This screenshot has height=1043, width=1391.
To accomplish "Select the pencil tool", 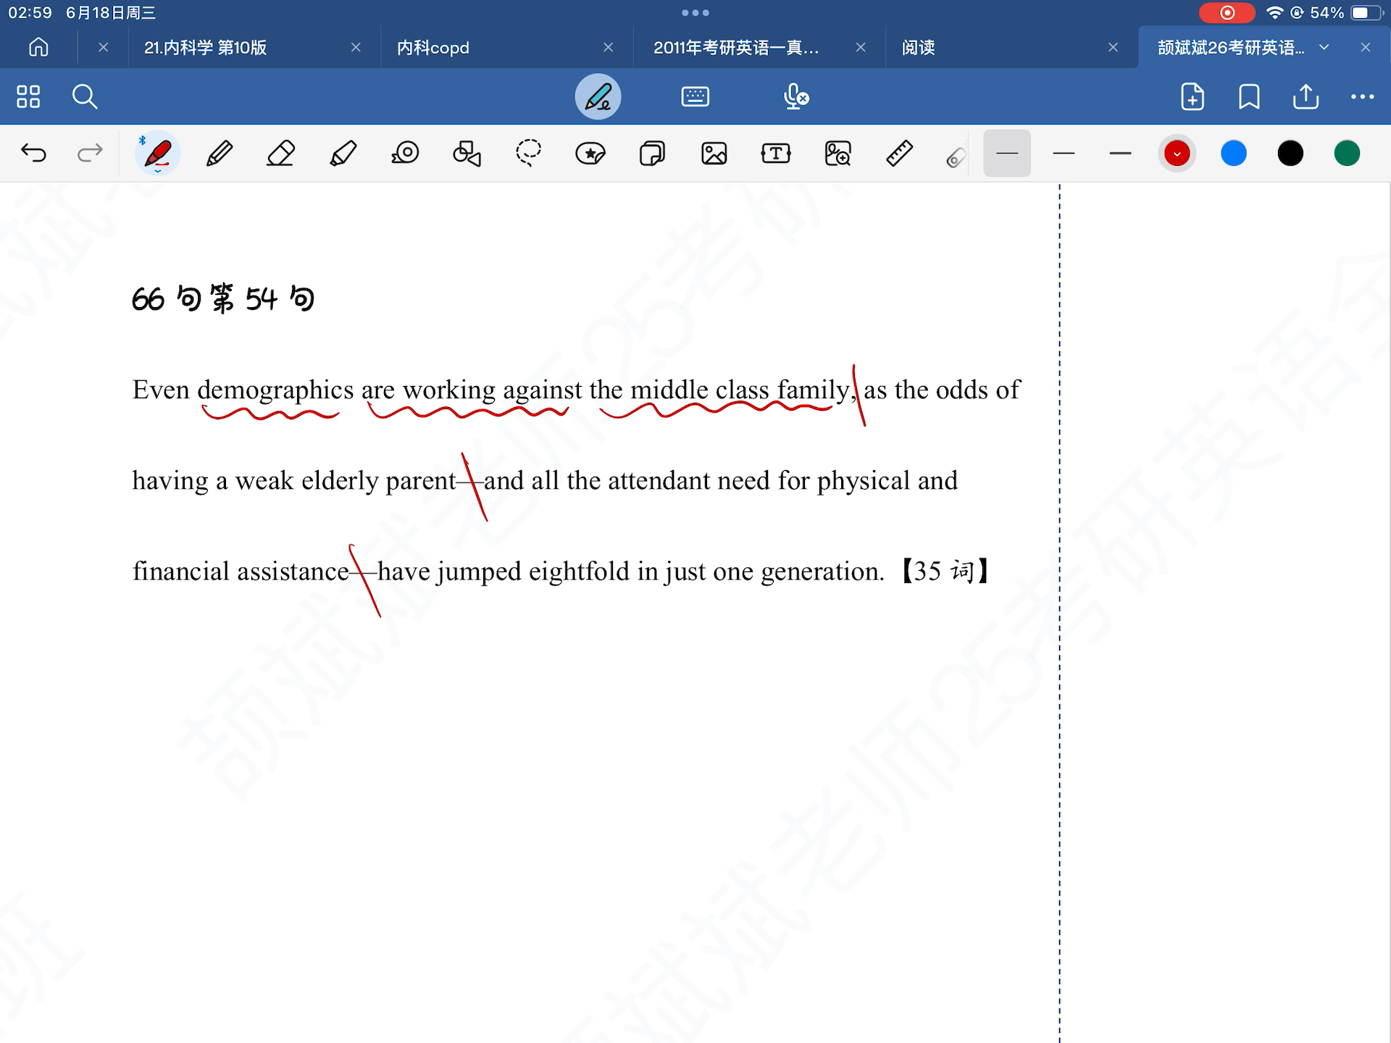I will (x=220, y=154).
